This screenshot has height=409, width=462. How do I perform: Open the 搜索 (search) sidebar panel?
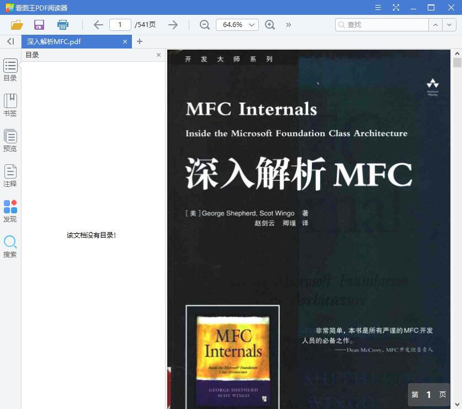coord(10,246)
